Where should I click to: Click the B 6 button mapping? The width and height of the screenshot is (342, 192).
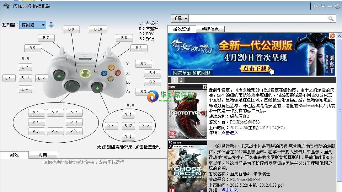139,48
